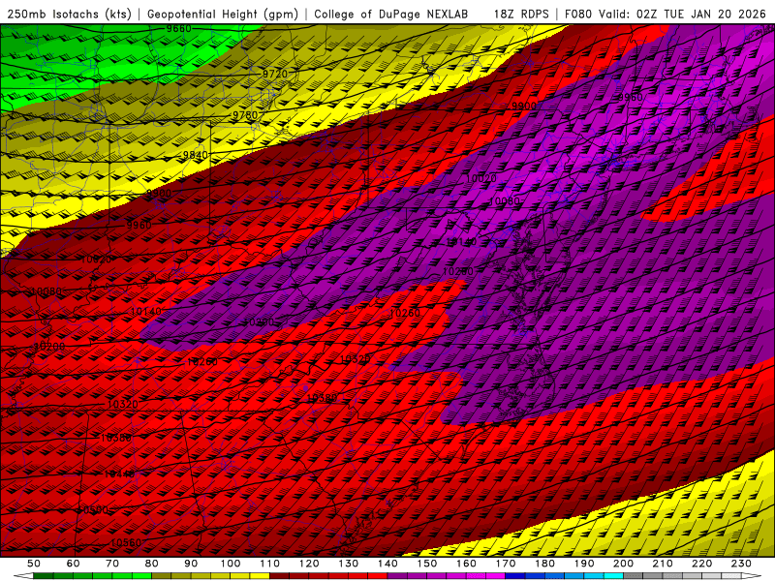
Task: Click the cyan legend swatch below 200
Action: (x=613, y=576)
